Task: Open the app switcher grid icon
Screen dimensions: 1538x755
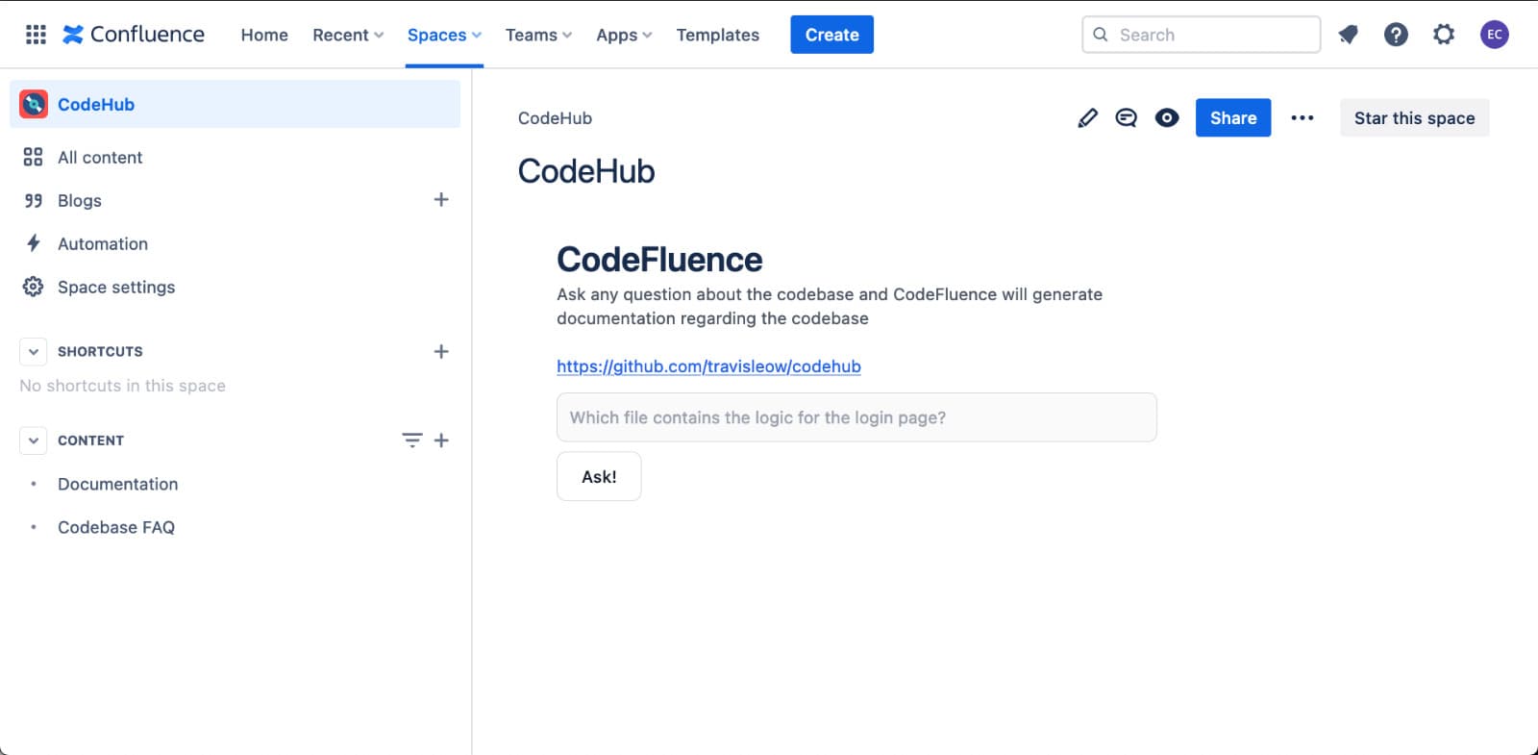Action: click(x=36, y=36)
